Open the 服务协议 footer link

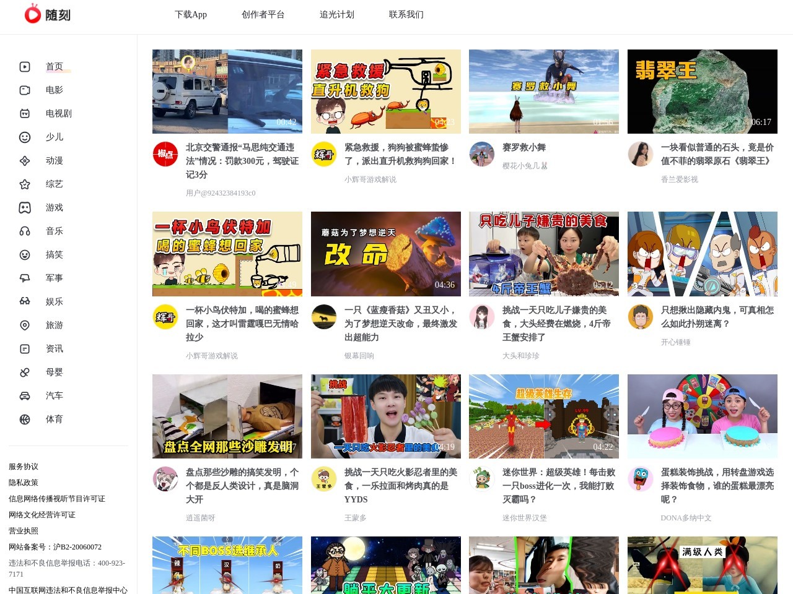point(24,467)
